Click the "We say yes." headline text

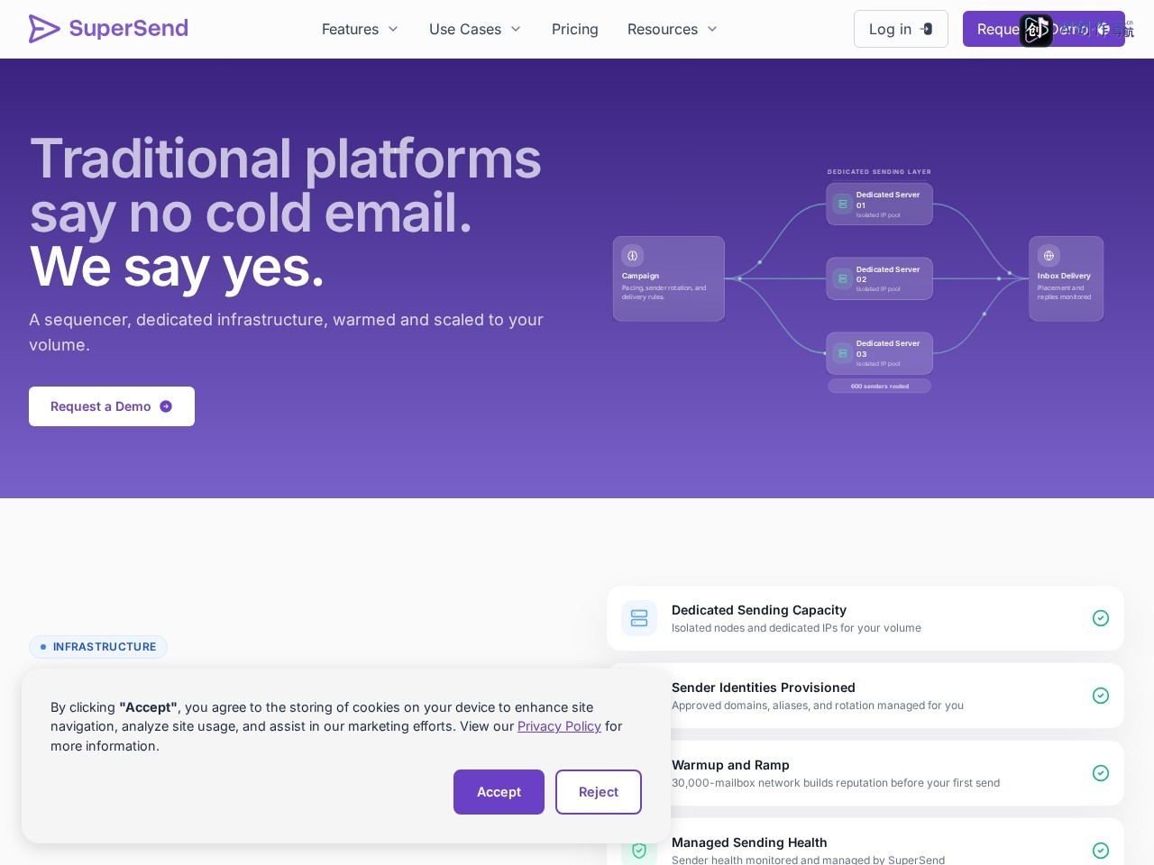[x=177, y=268]
